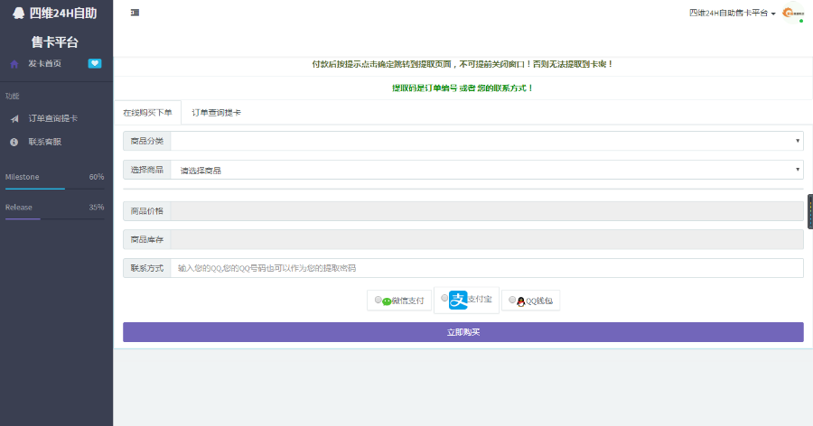Click the 立即购买 purchase button
The image size is (813, 426).
click(x=463, y=332)
